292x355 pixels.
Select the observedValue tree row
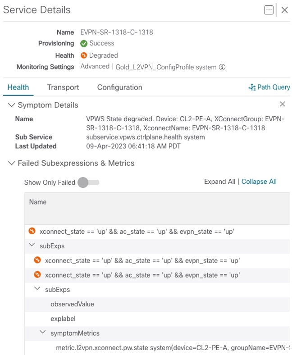[x=72, y=304]
